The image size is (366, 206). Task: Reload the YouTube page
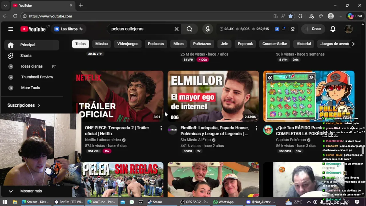pyautogui.click(x=15, y=16)
